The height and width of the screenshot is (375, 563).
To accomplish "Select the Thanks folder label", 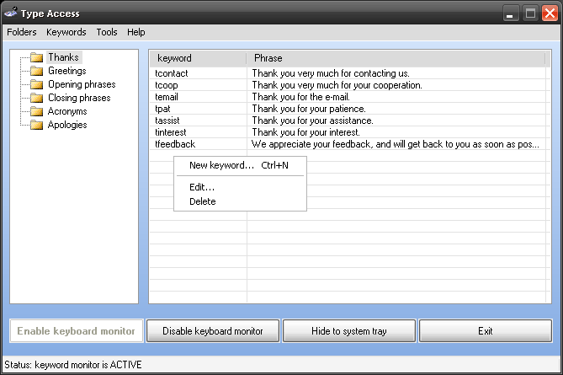I will [x=64, y=57].
